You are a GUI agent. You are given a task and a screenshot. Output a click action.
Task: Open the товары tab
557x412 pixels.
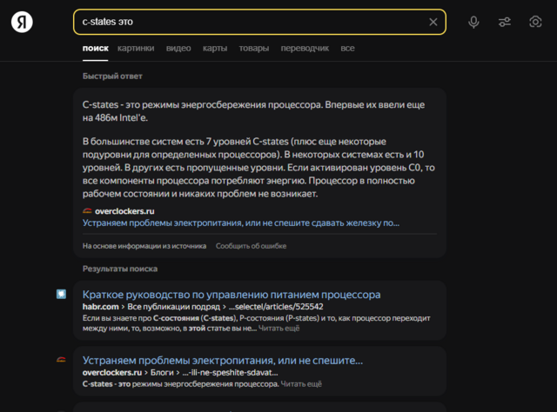pyautogui.click(x=254, y=49)
